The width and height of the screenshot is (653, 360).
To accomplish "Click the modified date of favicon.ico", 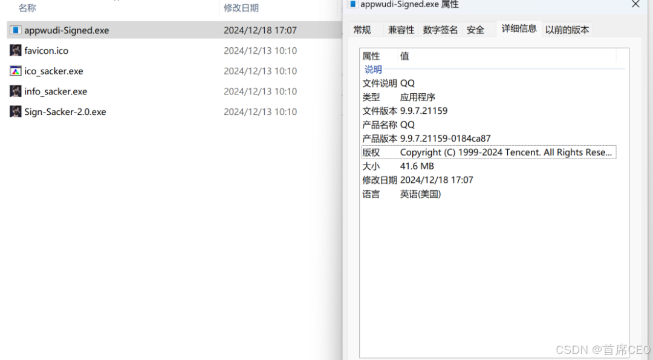I will click(x=260, y=51).
